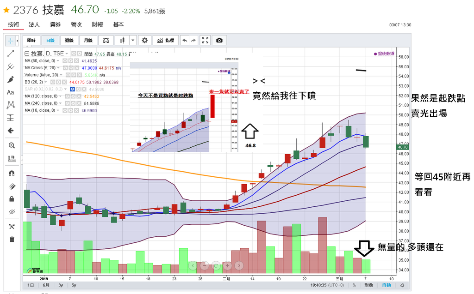The width and height of the screenshot is (474, 294).
Task: Switch to the 法人 tab
Action: (34, 25)
